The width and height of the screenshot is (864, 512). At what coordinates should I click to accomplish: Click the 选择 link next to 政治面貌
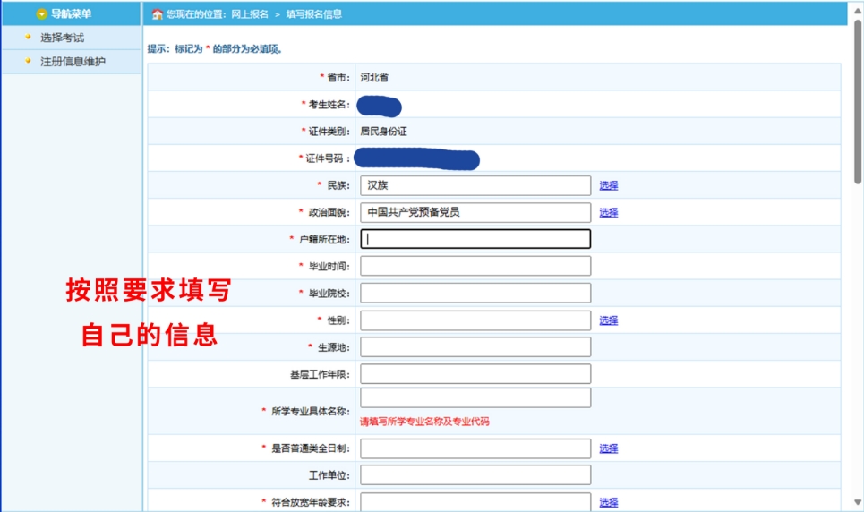(x=609, y=212)
